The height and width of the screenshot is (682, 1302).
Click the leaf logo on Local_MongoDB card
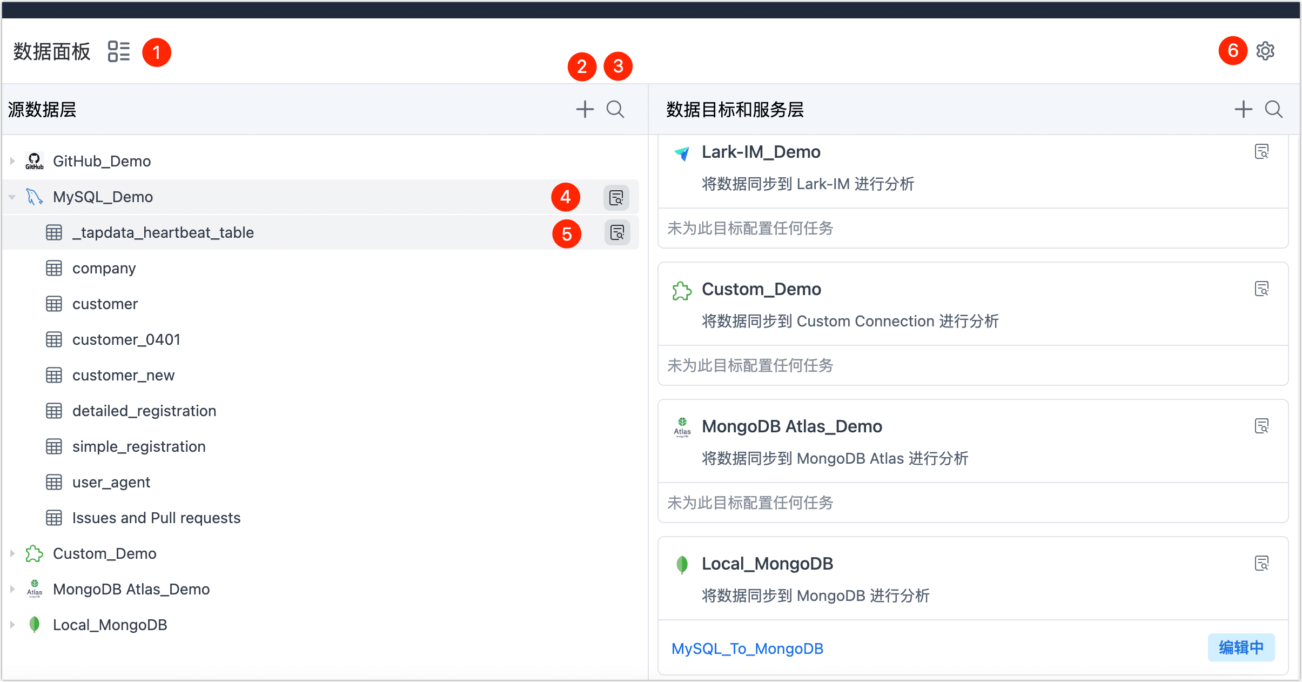coord(682,565)
